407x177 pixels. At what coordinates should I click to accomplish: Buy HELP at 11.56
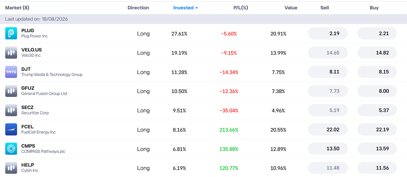377,168
